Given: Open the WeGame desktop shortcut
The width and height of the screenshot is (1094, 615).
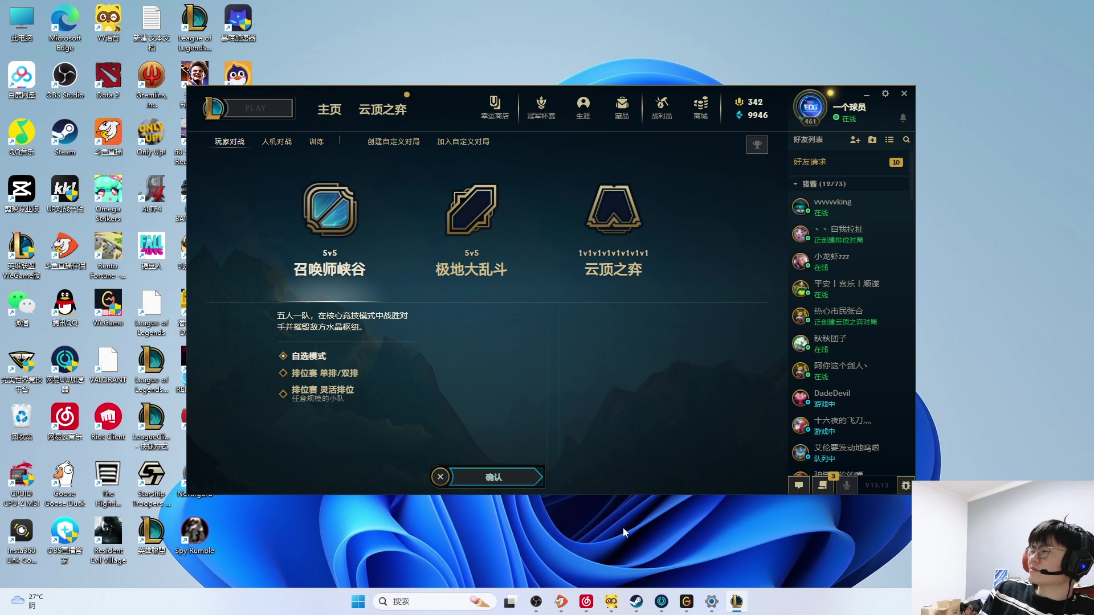Looking at the screenshot, I should tap(108, 308).
